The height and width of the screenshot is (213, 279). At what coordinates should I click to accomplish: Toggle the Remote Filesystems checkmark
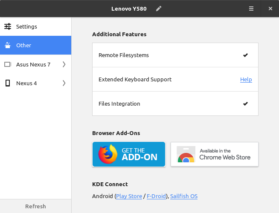click(x=245, y=55)
